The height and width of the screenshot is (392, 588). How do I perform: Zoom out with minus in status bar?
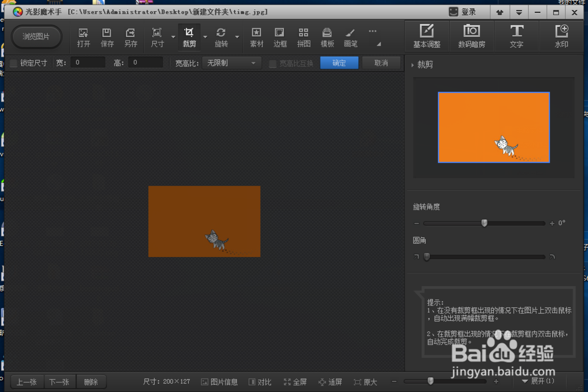(x=394, y=381)
